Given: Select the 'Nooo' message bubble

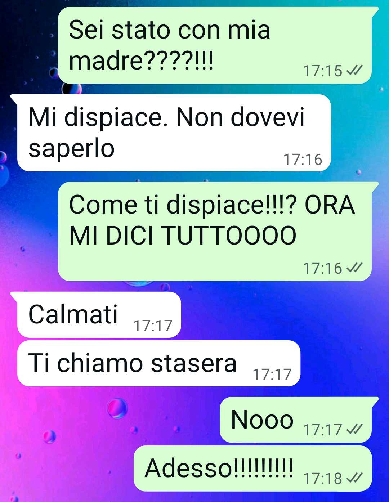Looking at the screenshot, I should [x=299, y=420].
